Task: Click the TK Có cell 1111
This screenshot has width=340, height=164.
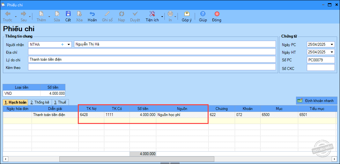Action: tap(117, 115)
